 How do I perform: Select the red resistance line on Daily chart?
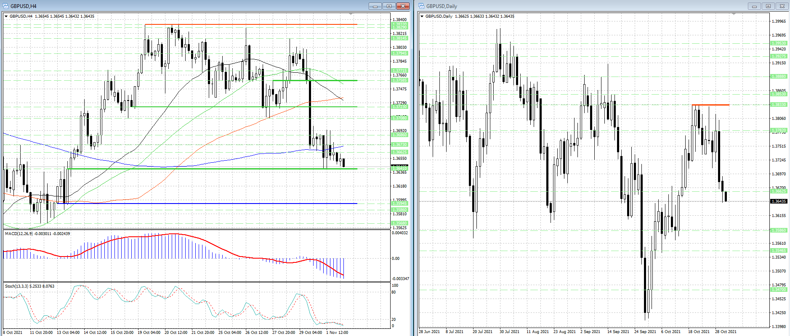710,105
